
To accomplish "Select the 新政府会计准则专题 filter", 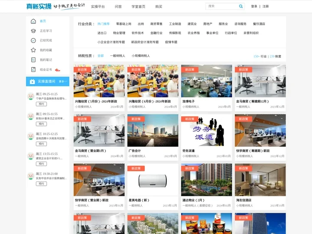I will pyautogui.click(x=145, y=42).
